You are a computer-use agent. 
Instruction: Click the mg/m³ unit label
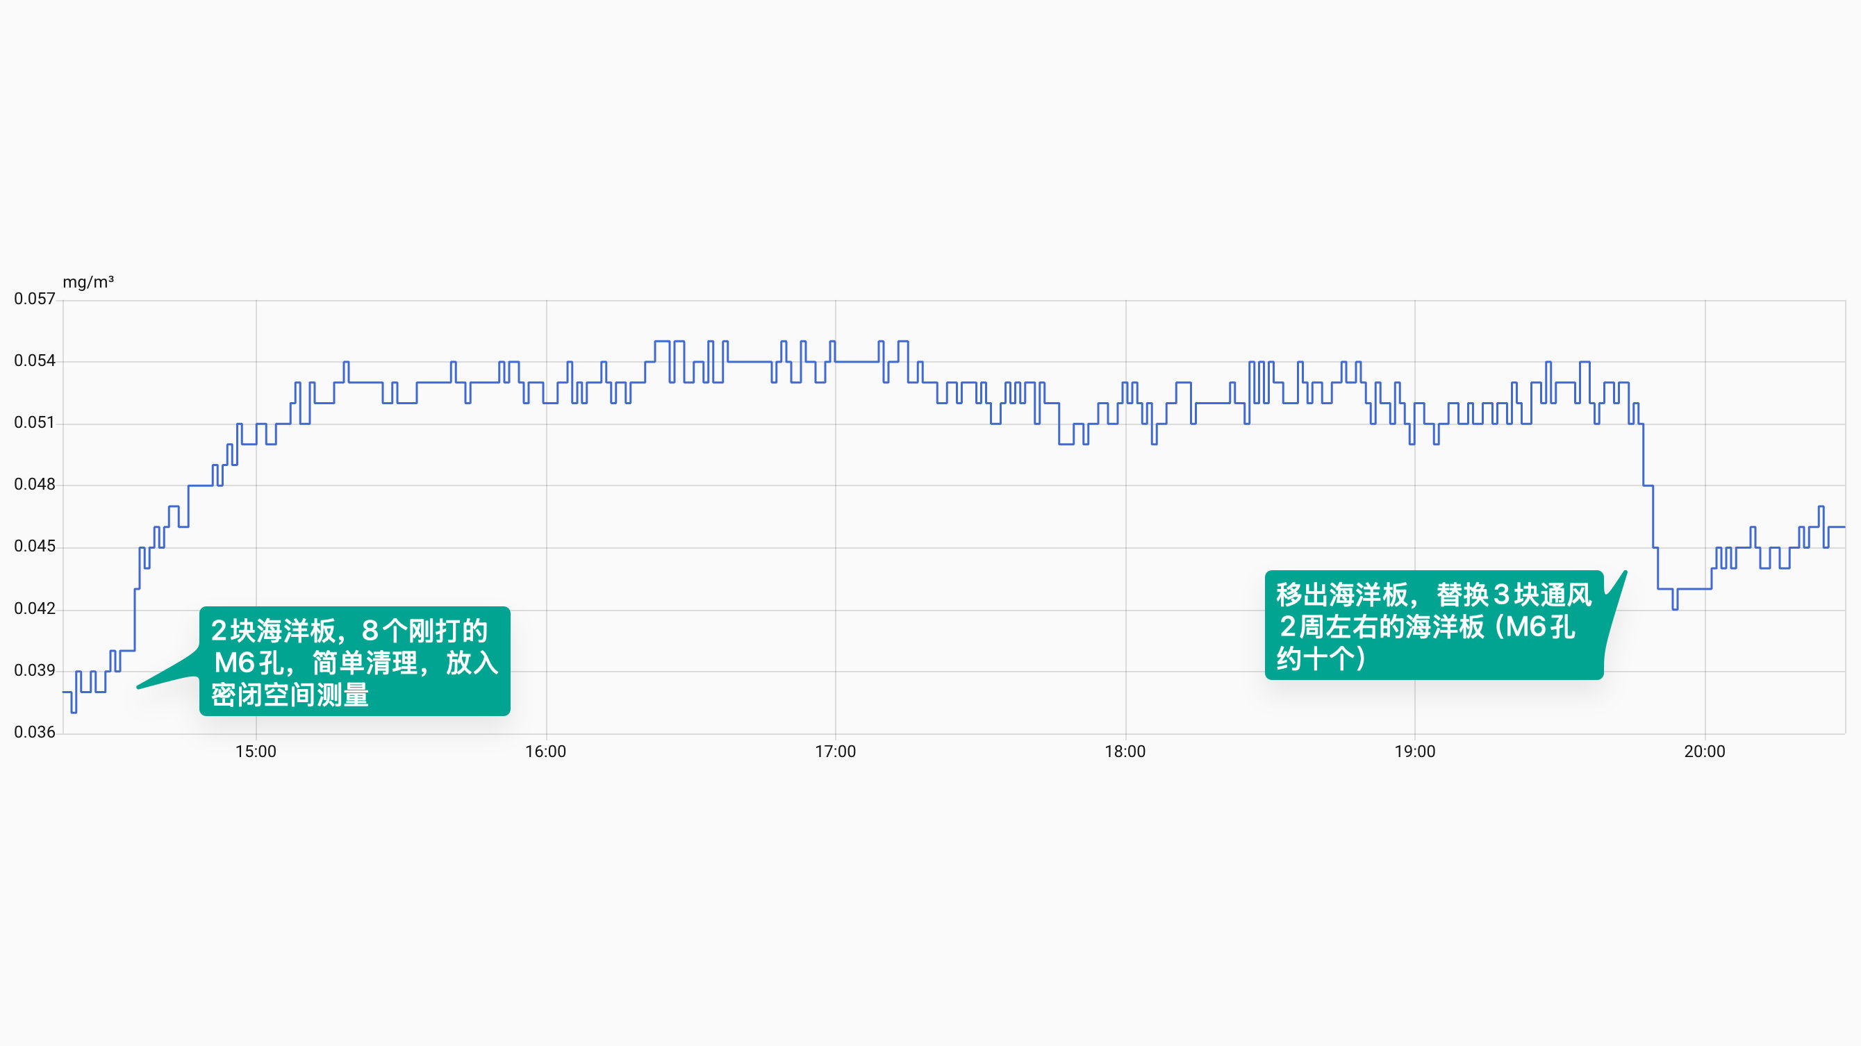click(88, 282)
